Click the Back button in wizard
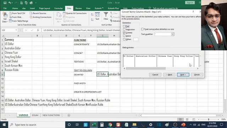 (x=169, y=75)
